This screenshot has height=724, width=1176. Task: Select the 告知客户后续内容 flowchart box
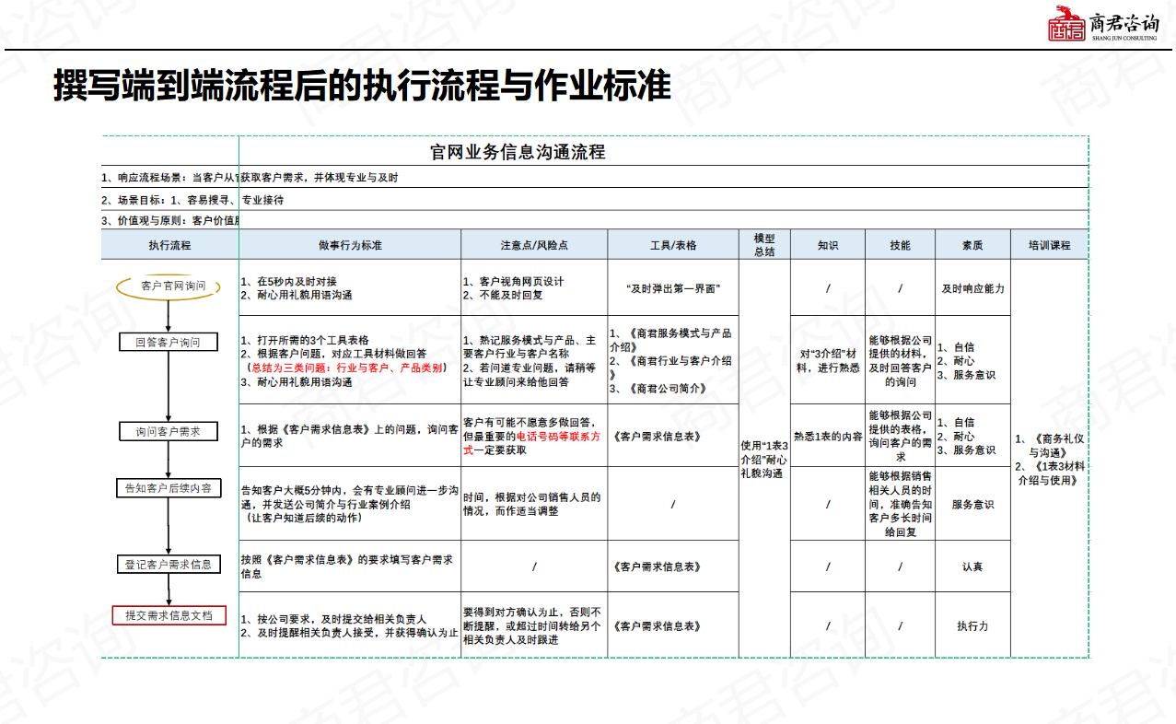coord(169,488)
